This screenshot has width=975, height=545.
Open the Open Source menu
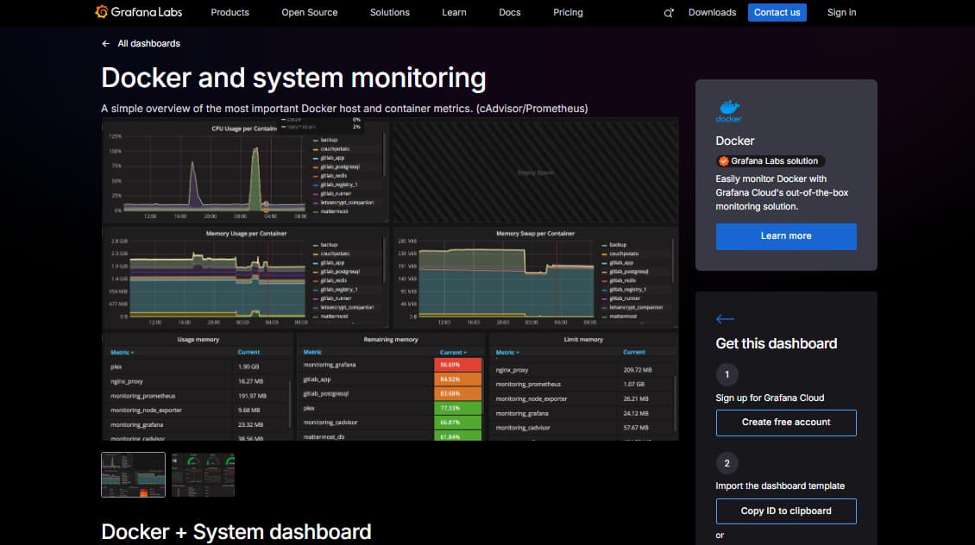click(x=309, y=12)
